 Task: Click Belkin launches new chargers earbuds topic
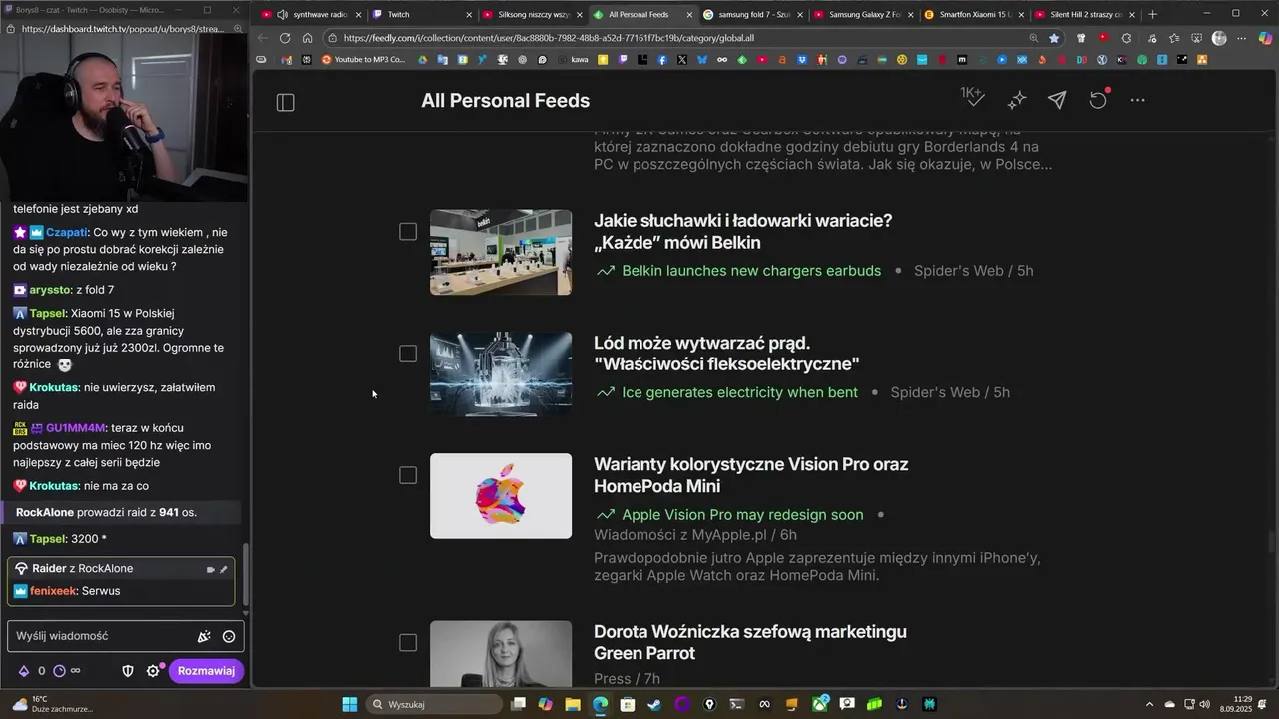[x=751, y=271]
